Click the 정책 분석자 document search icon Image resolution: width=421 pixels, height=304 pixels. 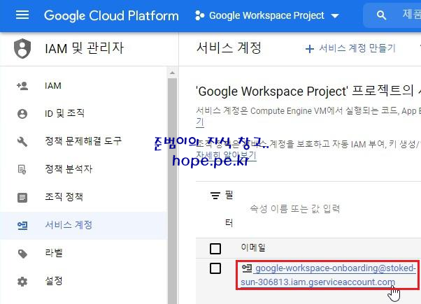pyautogui.click(x=22, y=170)
